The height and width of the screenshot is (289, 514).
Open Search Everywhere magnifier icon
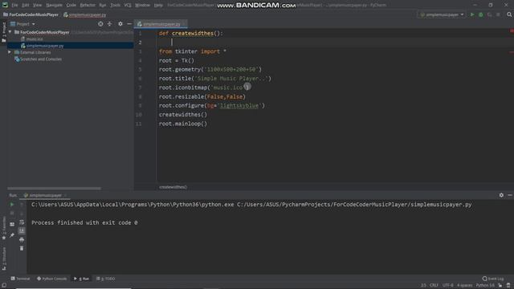click(509, 14)
